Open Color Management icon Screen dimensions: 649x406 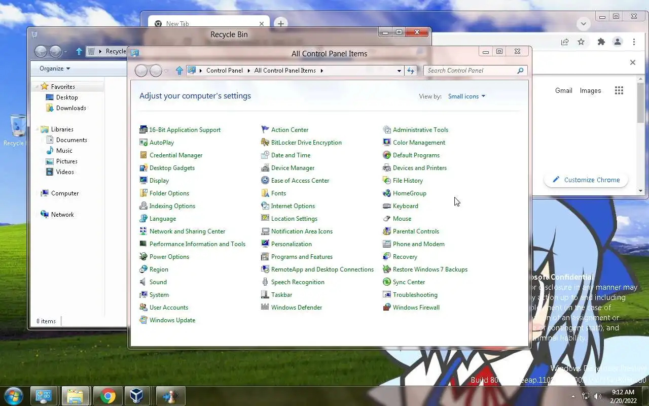387,143
